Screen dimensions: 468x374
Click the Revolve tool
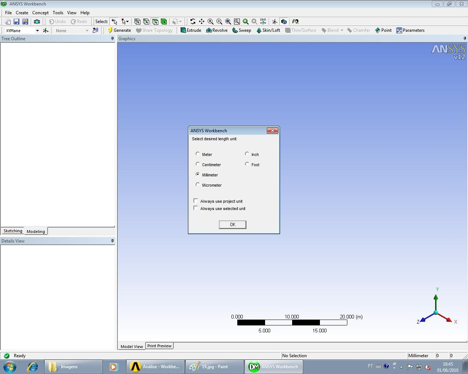coord(217,30)
